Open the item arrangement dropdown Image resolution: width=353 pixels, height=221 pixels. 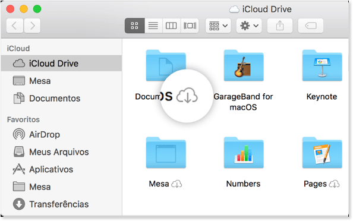[218, 26]
